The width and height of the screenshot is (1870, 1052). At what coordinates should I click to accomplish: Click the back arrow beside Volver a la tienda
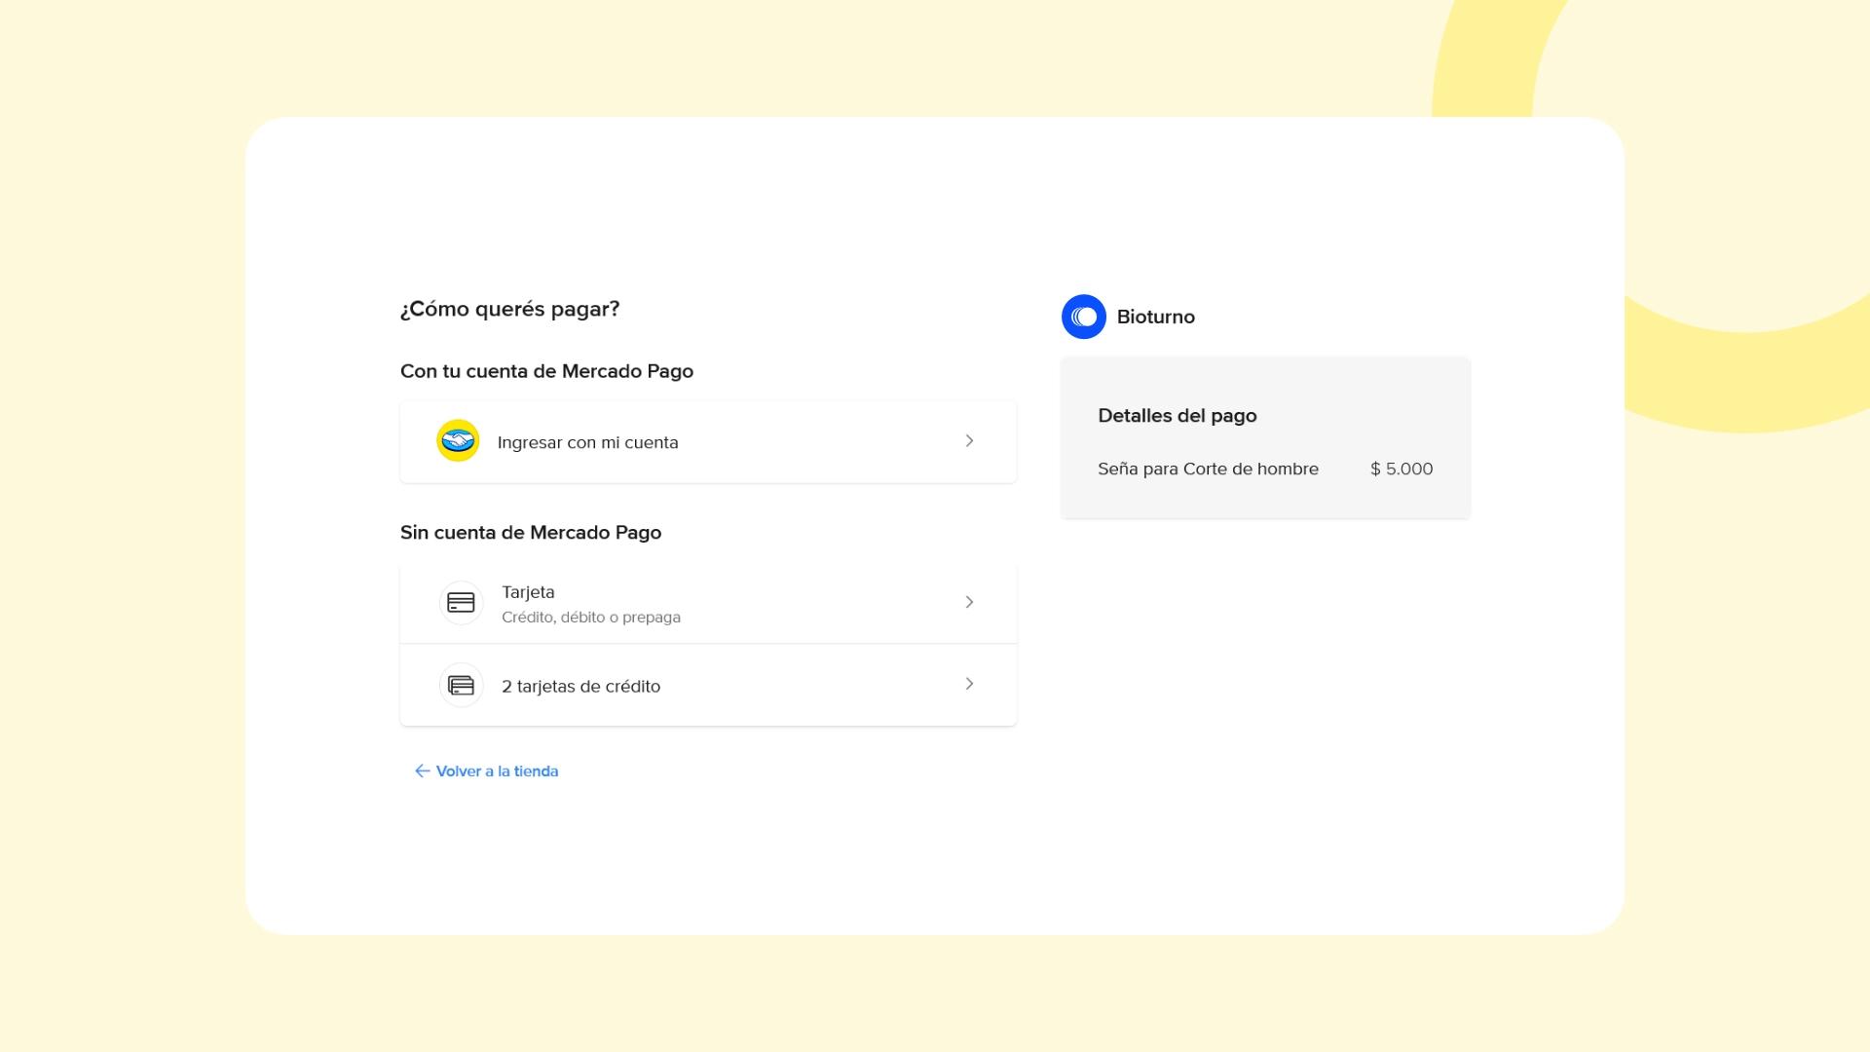(423, 771)
